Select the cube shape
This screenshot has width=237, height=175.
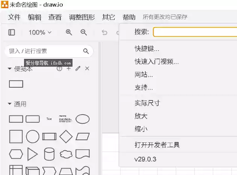point(33,171)
